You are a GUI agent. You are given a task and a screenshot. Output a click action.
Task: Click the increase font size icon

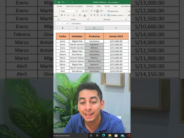click(84, 11)
